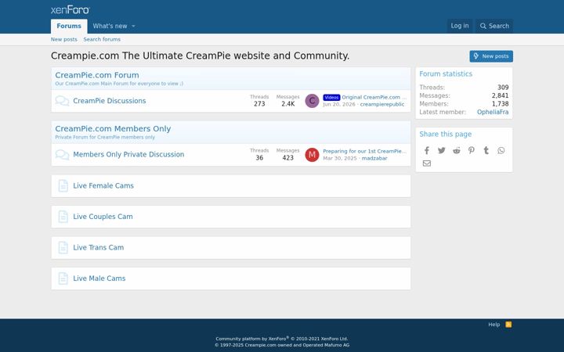Share page on Twitter icon
The width and height of the screenshot is (564, 352).
[x=441, y=150]
